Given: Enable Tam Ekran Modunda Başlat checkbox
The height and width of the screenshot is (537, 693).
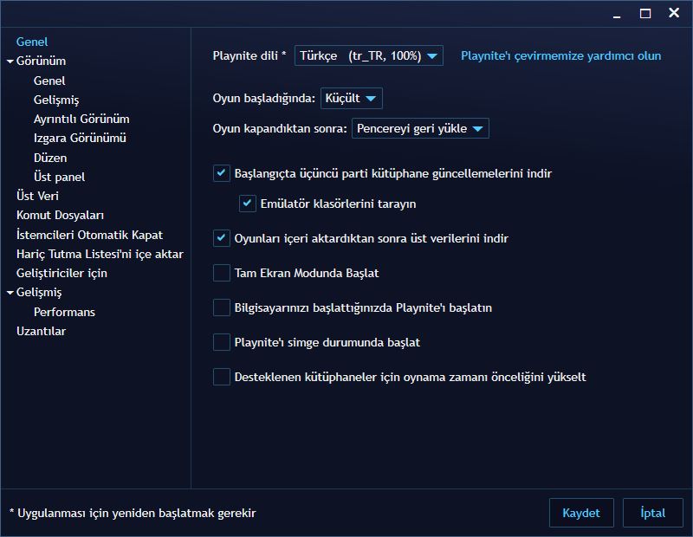Looking at the screenshot, I should pyautogui.click(x=222, y=273).
